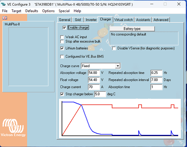The width and height of the screenshot is (187, 147).
Task: Switch to the Grid tab
Action: coord(78,20)
